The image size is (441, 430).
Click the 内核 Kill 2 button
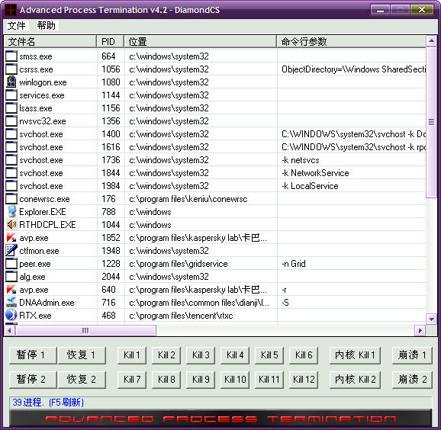click(x=355, y=380)
